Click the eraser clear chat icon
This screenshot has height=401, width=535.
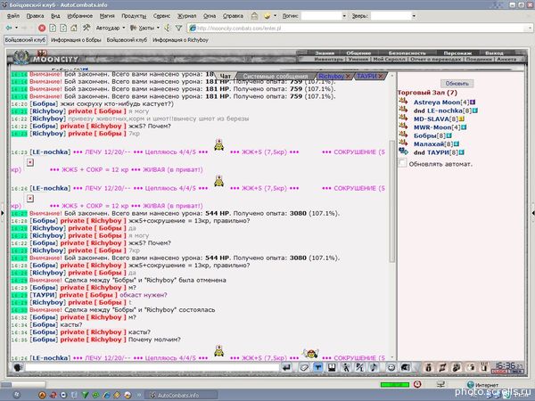pos(304,367)
